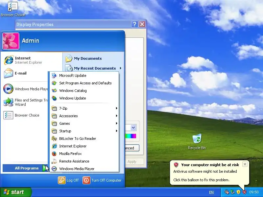Launch Browser Choice from Start menu list
263x197 pixels.
pos(21,115)
